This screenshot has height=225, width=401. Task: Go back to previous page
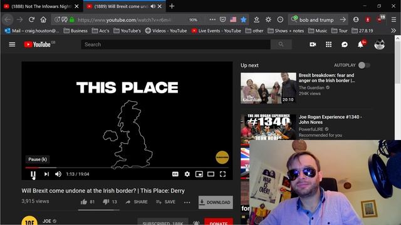click(x=8, y=19)
